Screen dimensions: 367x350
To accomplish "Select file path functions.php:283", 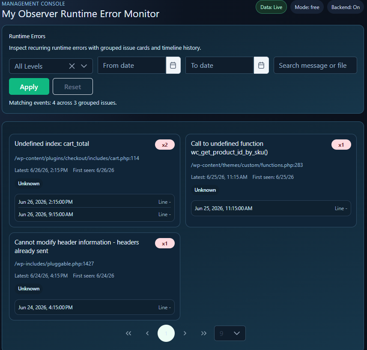I will point(247,165).
